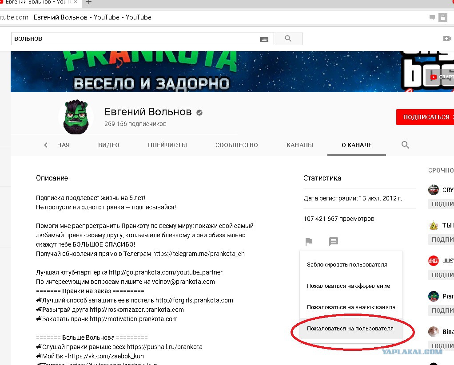Click the upload video camera icon
The width and height of the screenshot is (454, 365).
[447, 39]
